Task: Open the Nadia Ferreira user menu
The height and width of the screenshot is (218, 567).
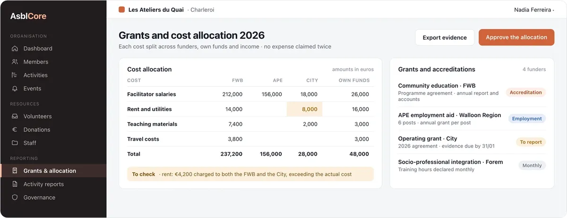Action: point(534,9)
